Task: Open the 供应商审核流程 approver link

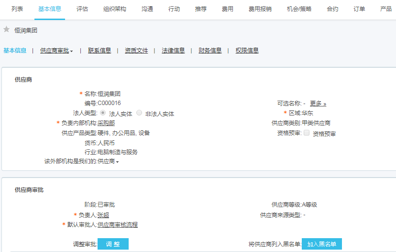Action: pos(118,225)
